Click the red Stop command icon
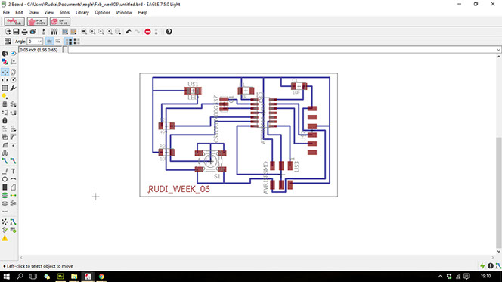This screenshot has width=502, height=282. coord(147,32)
